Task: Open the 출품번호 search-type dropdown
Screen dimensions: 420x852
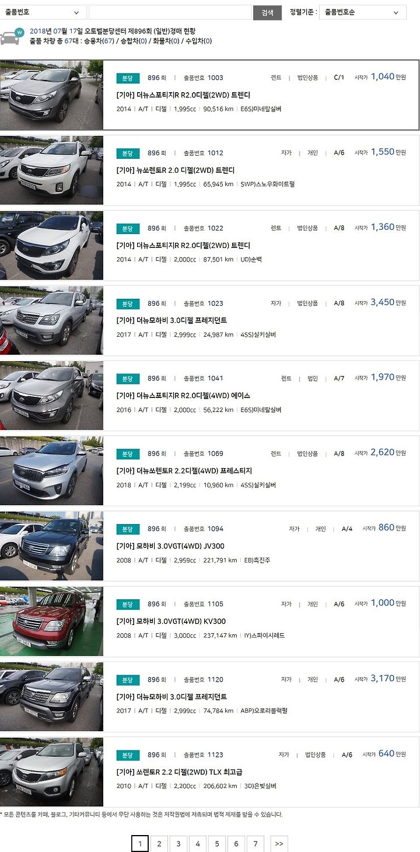Action: tap(43, 12)
